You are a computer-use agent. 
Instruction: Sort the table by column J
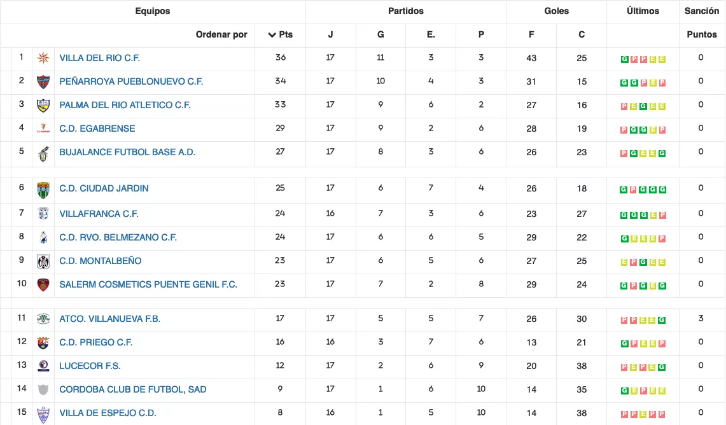[x=330, y=34]
